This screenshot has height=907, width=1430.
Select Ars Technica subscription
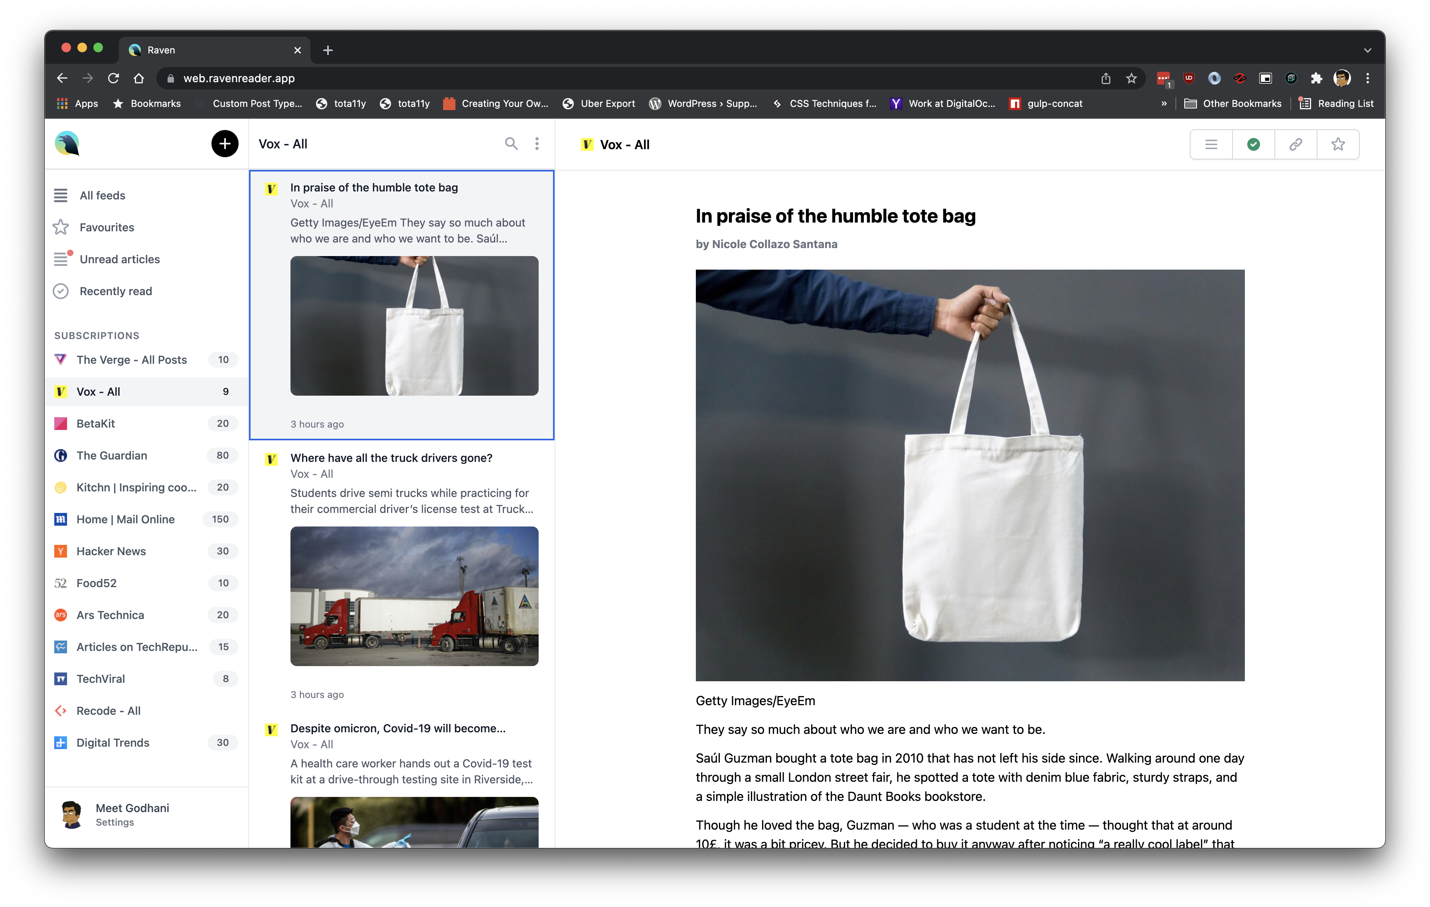[146, 615]
